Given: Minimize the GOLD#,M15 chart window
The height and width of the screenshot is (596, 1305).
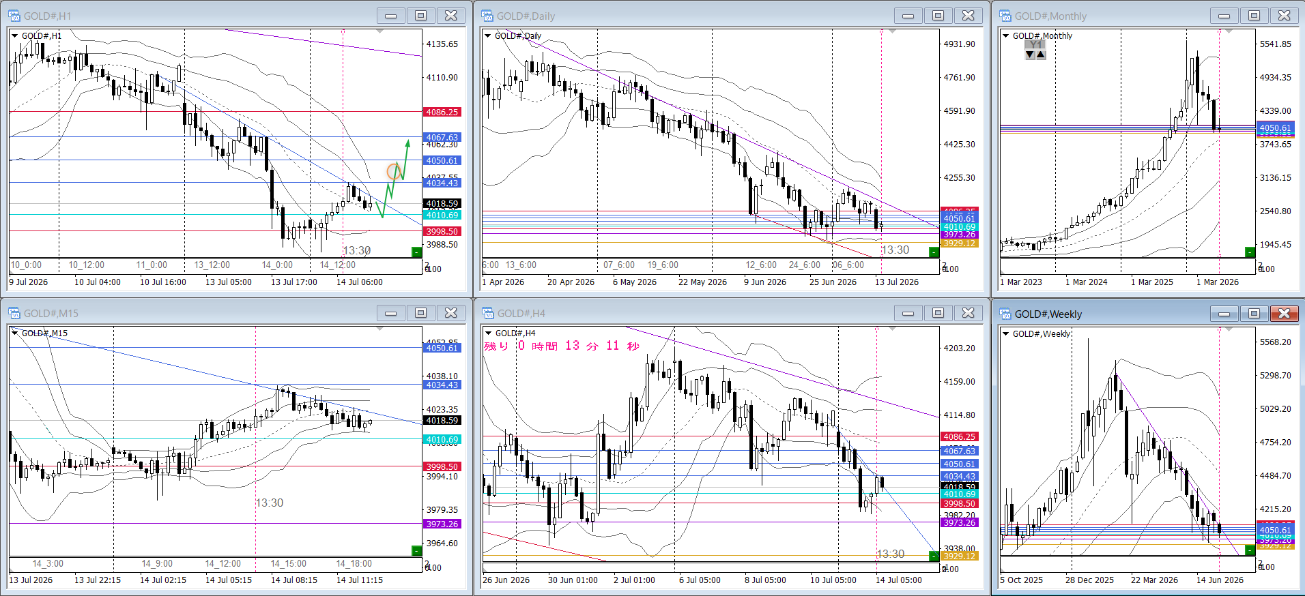Looking at the screenshot, I should tap(391, 313).
